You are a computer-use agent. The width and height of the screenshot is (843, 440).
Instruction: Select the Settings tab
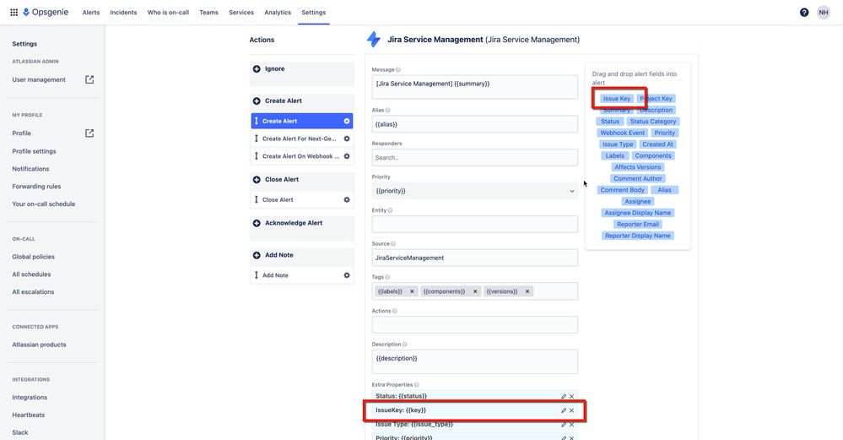click(x=313, y=13)
